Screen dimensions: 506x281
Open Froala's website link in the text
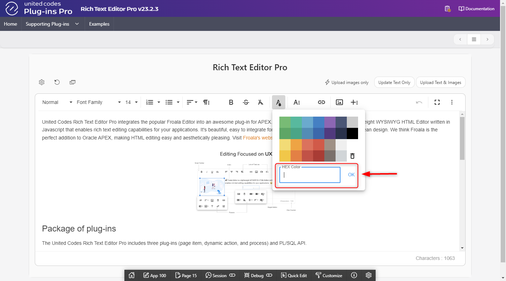click(258, 138)
